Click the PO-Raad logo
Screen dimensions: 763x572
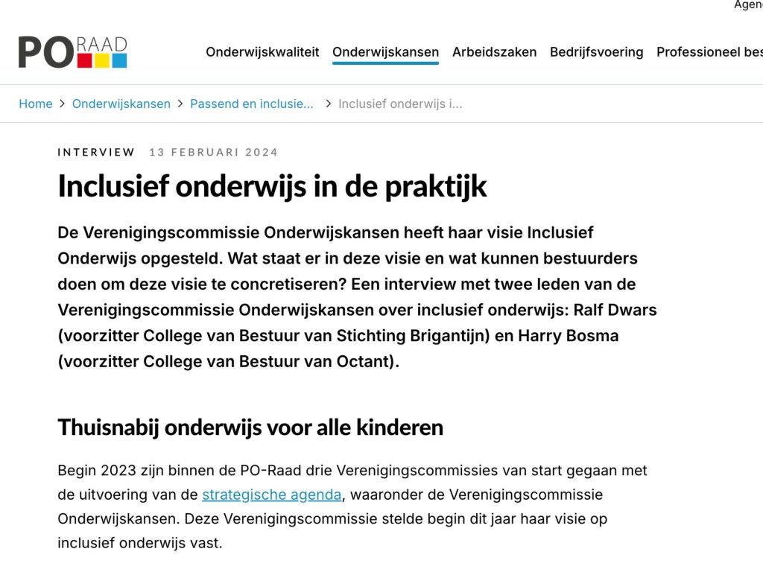point(72,51)
